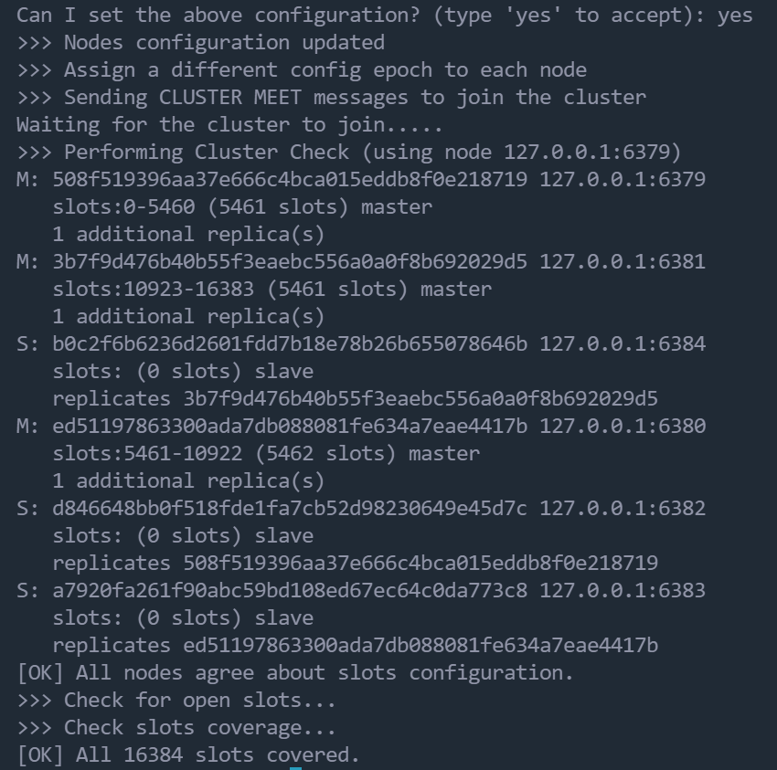777x770 pixels.
Task: Click the terminal cursor at the bottom
Action: (x=295, y=767)
